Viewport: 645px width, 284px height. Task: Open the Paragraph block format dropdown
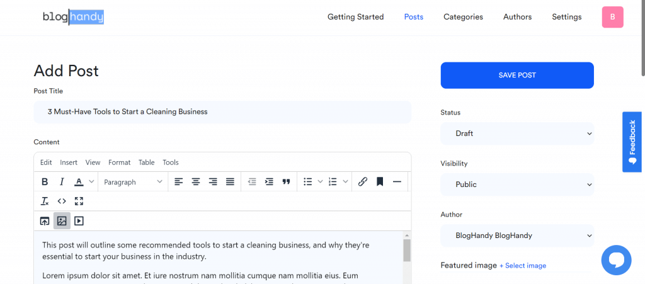click(x=133, y=181)
